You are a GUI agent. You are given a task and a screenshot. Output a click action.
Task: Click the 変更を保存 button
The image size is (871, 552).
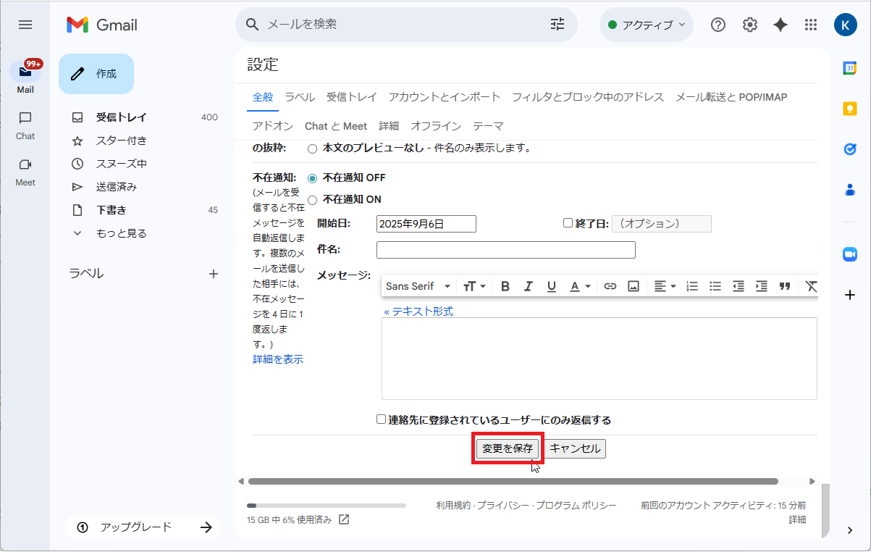508,448
